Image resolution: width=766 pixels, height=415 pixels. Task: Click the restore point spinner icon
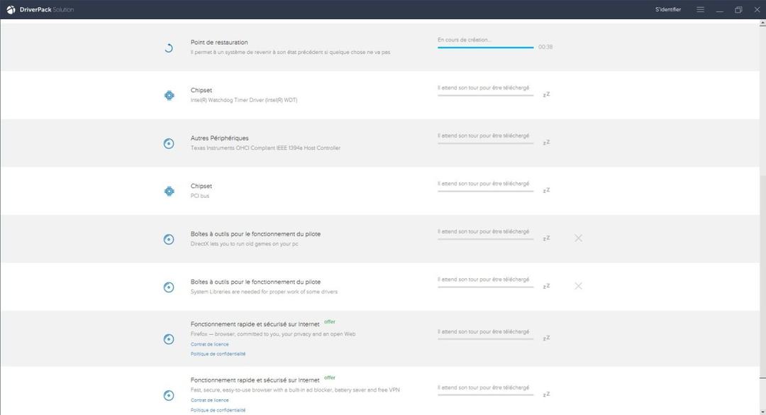169,48
